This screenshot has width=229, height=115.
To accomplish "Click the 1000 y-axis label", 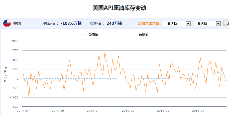I will click(x=15, y=60).
